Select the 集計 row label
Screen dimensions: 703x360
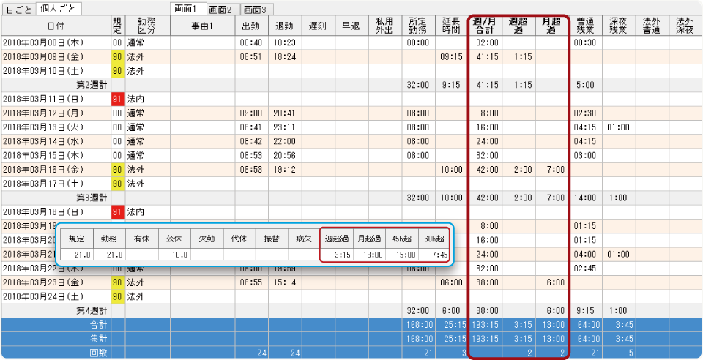point(99,339)
